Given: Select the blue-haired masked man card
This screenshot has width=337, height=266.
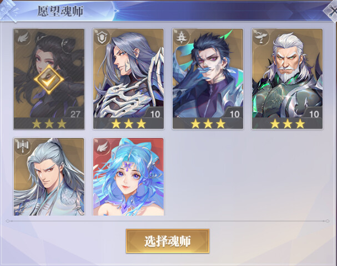Looking at the screenshot, I should pos(208,79).
